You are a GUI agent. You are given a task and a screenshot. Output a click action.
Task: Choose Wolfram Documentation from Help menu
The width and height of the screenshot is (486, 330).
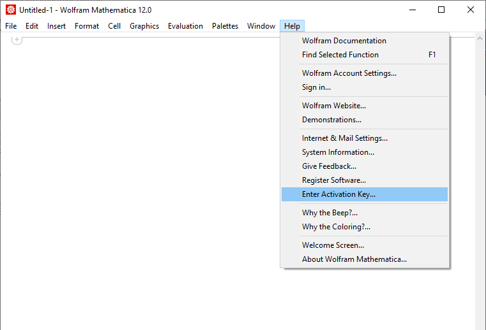[x=365, y=41]
